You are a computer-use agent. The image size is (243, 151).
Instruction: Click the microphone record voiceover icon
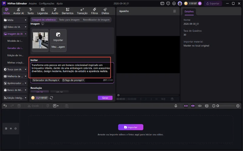[176, 106]
